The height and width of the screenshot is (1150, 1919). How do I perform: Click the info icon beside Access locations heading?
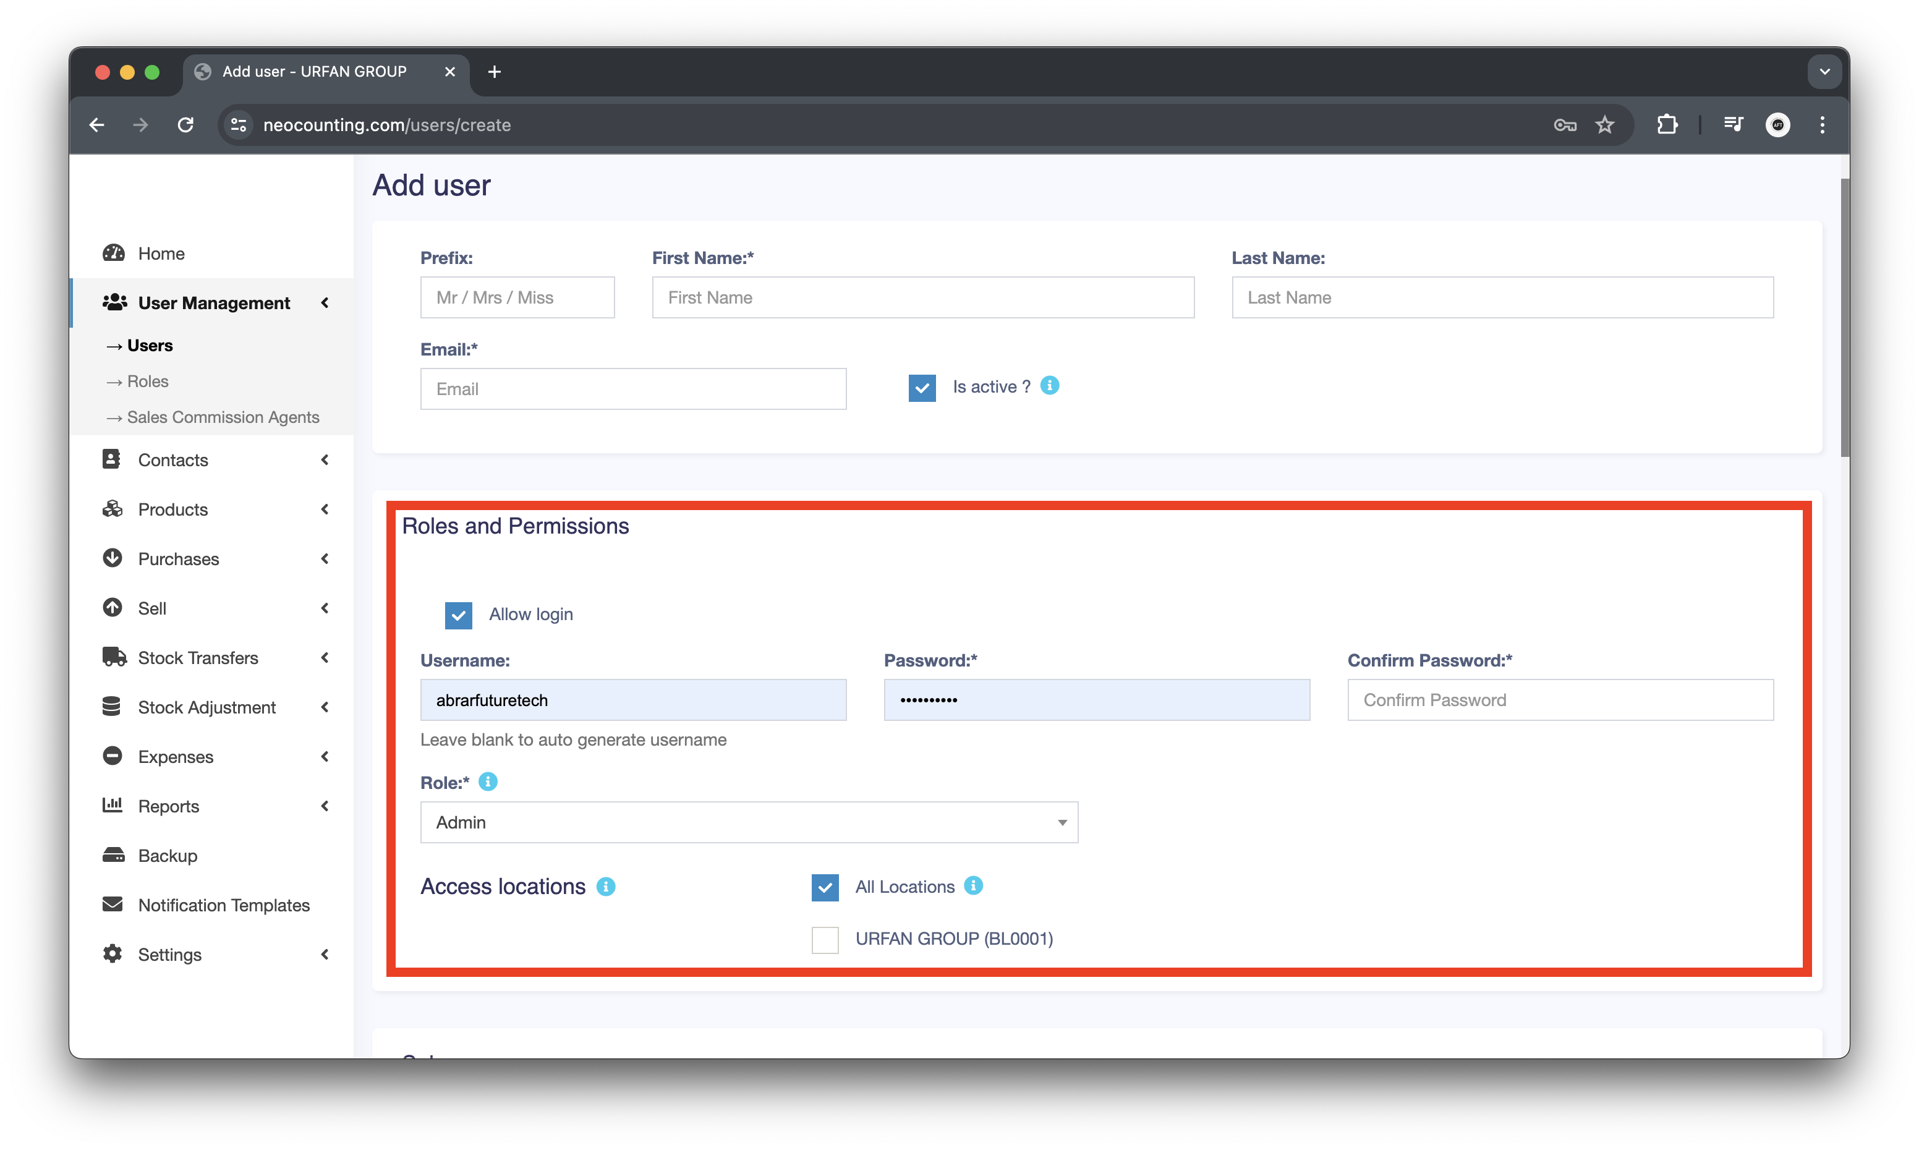[x=606, y=887]
